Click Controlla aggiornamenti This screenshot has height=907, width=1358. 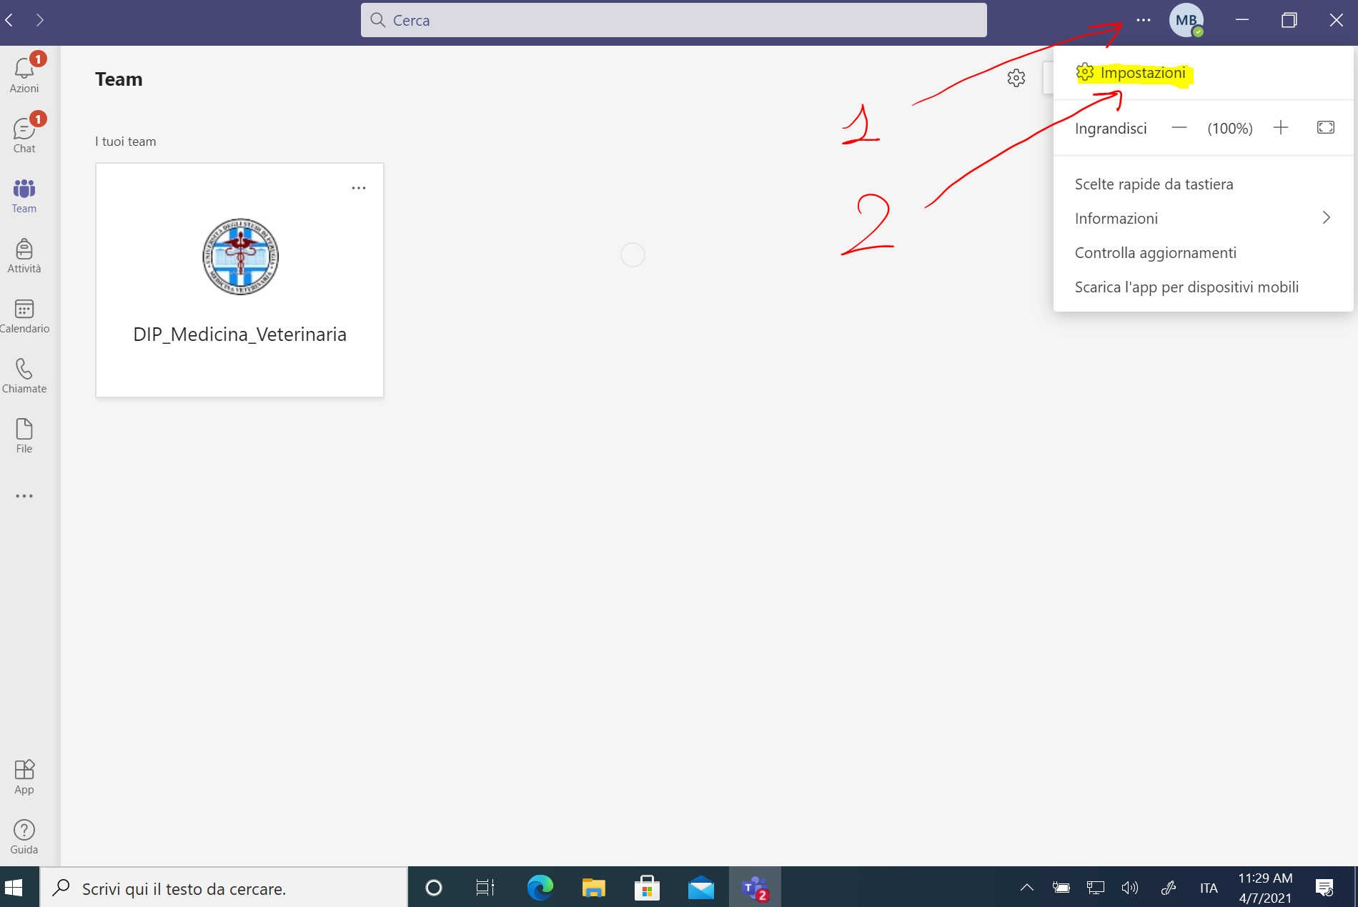click(1155, 252)
